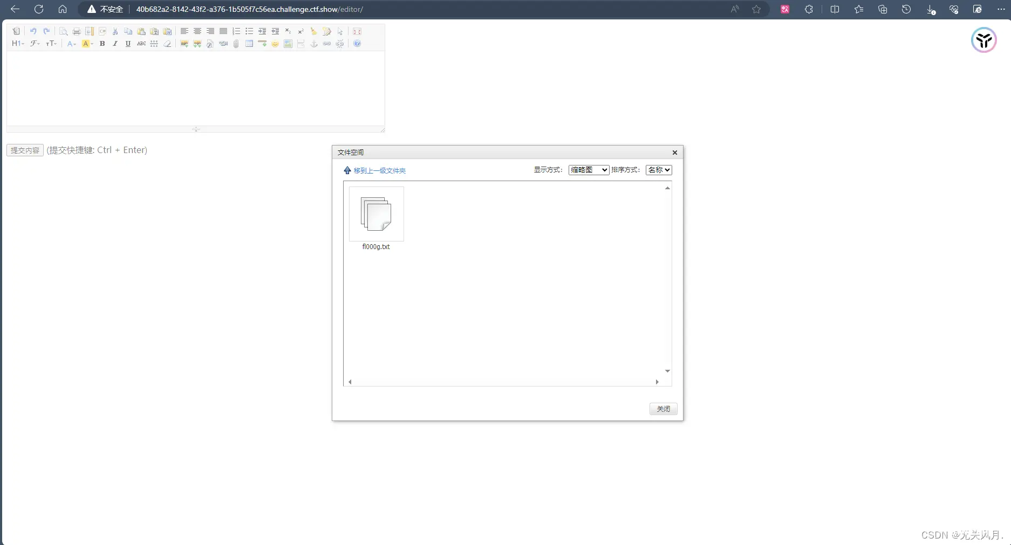1011x545 pixels.
Task: Insert a bulleted list
Action: (249, 31)
